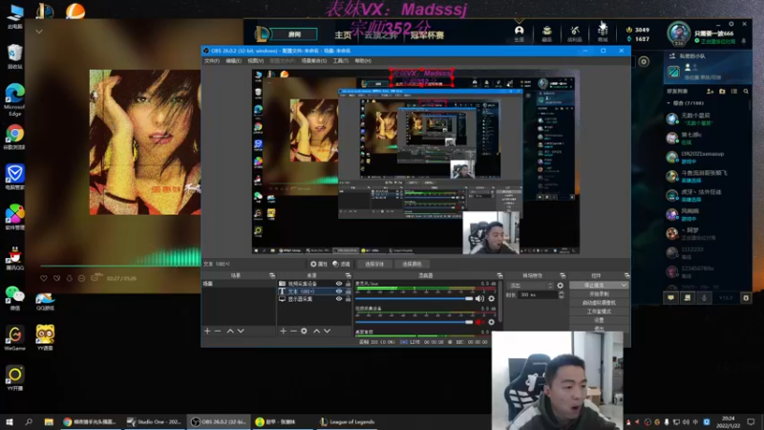Adjust the 麦克风/Aux volume slider

[414, 298]
